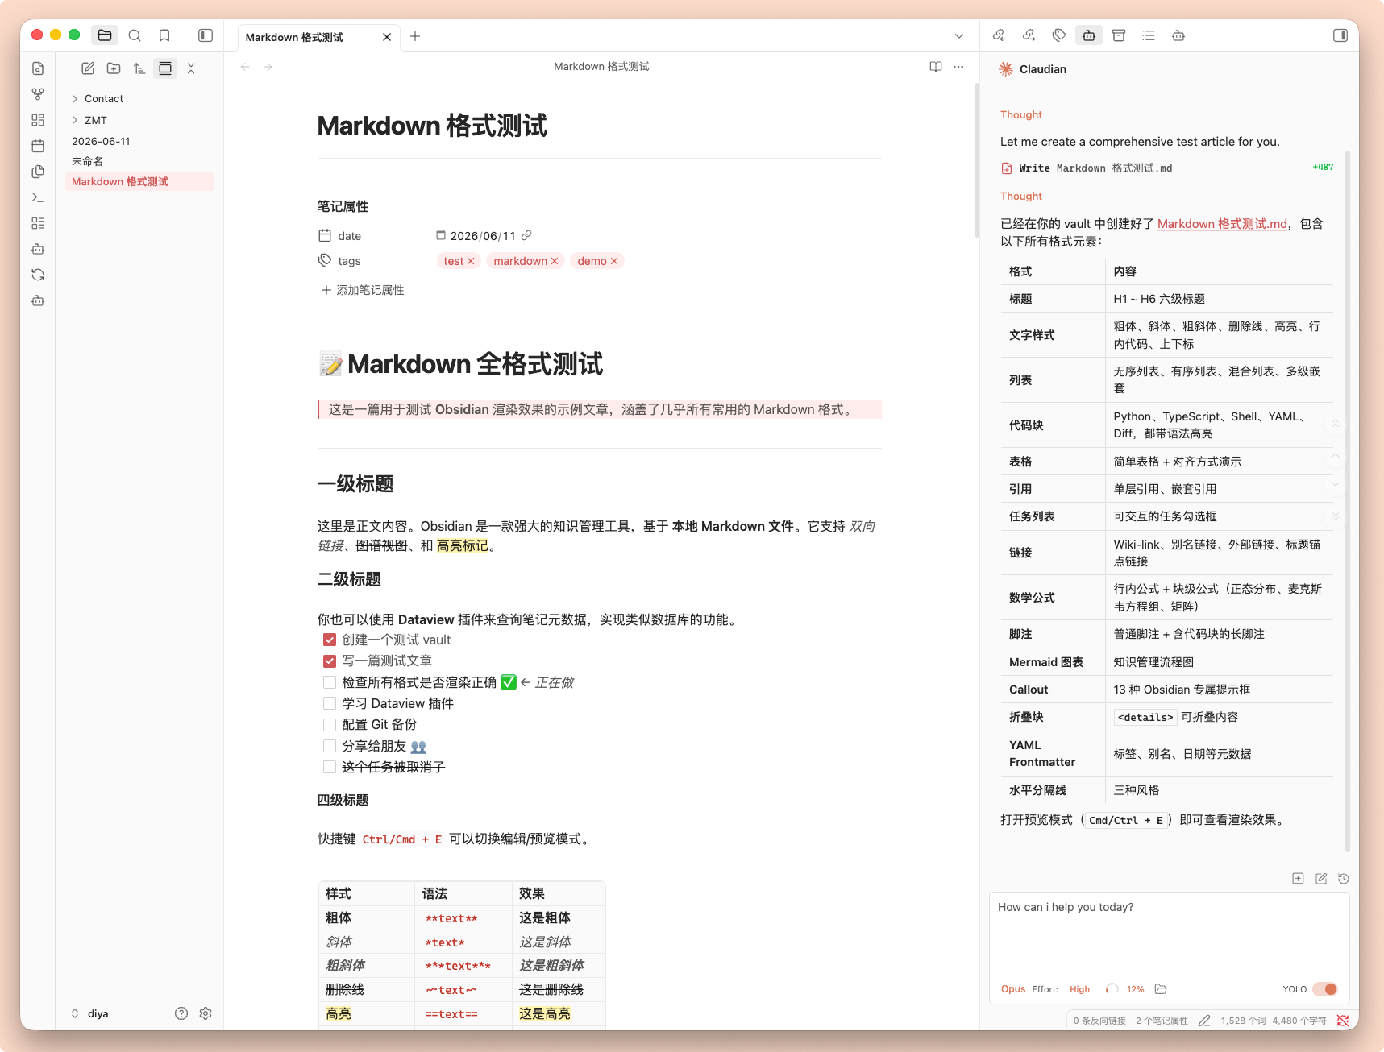
Task: Navigate forward in note history
Action: (268, 67)
